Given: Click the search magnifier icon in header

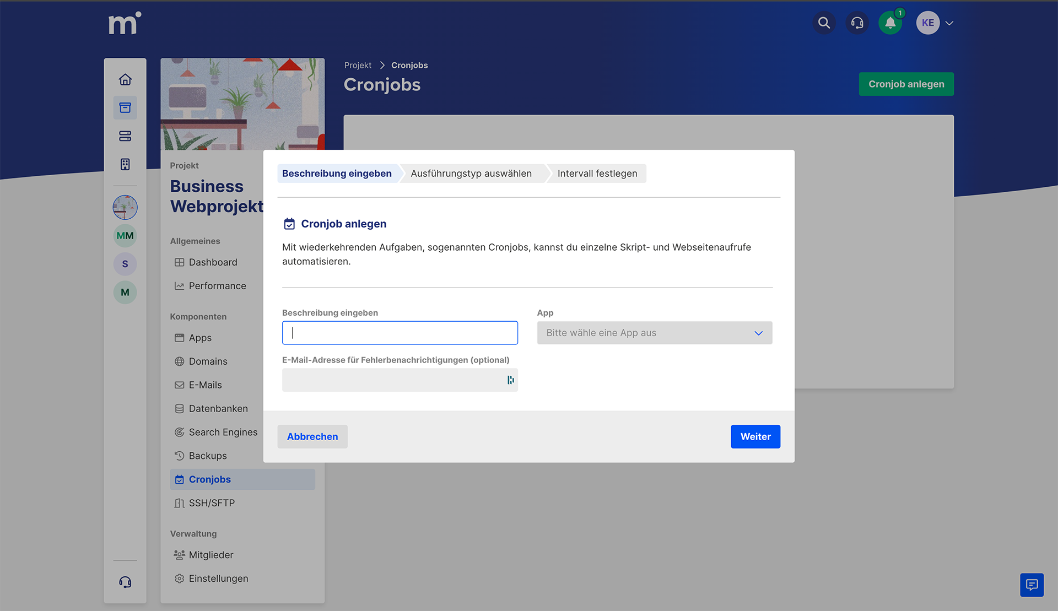Looking at the screenshot, I should click(x=824, y=23).
